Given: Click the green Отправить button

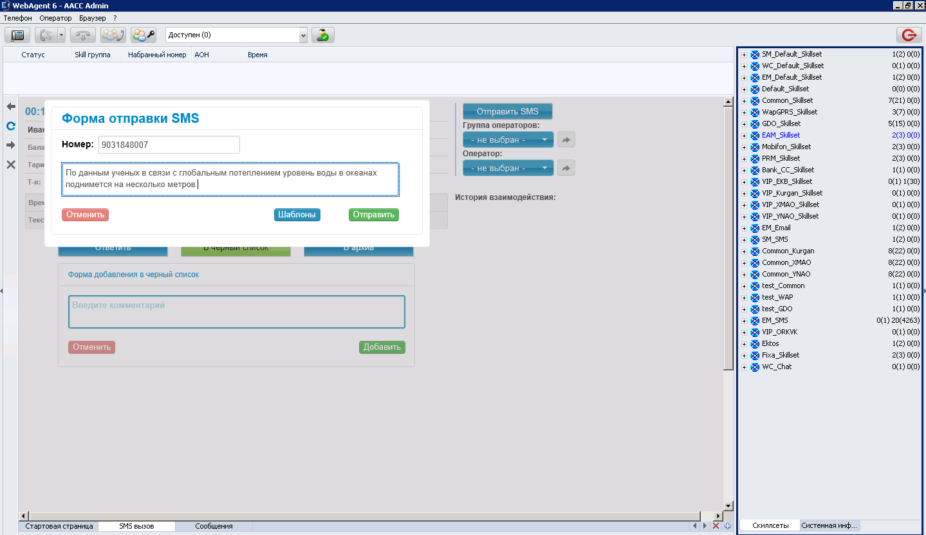Looking at the screenshot, I should tap(374, 215).
